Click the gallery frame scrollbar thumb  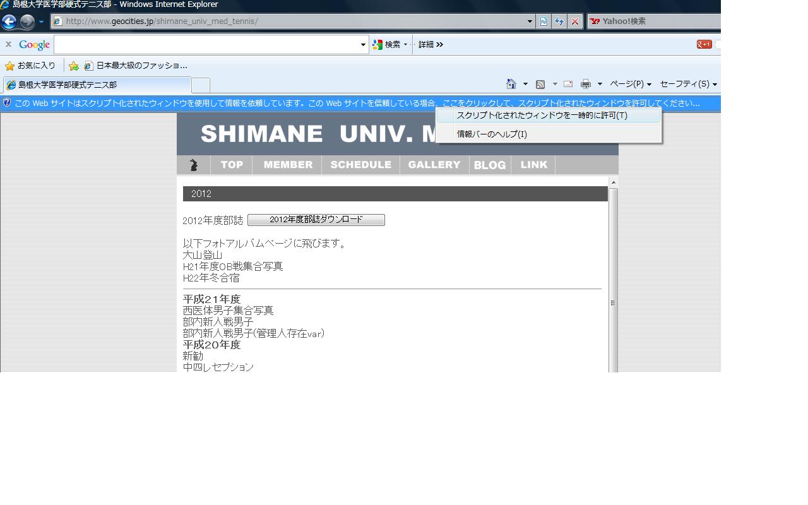(x=612, y=281)
